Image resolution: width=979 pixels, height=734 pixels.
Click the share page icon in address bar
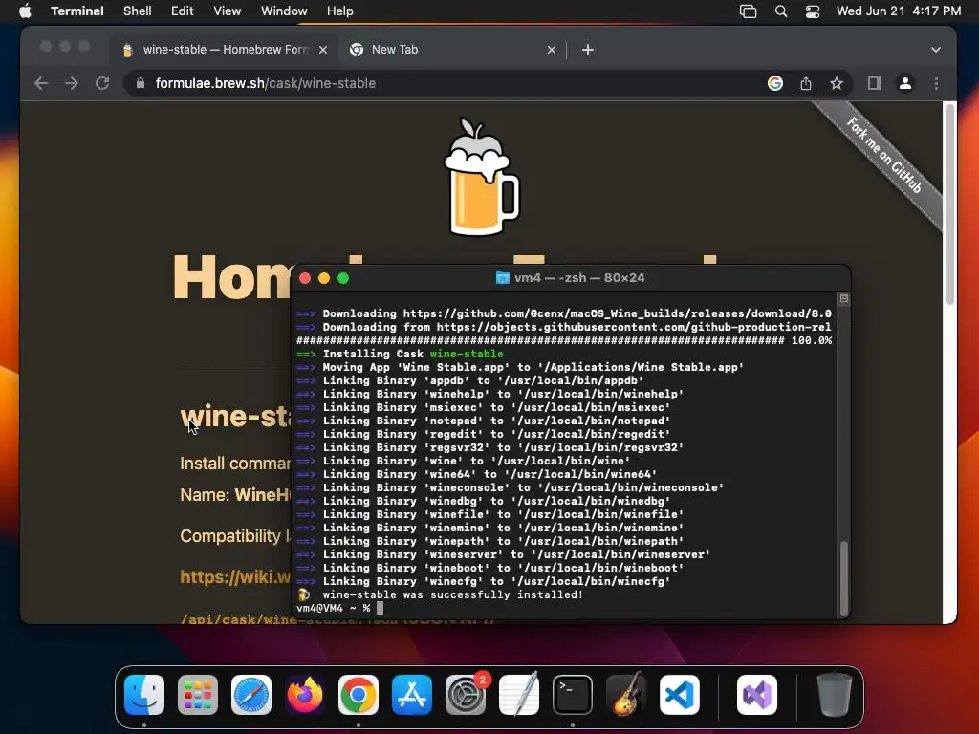(x=806, y=83)
